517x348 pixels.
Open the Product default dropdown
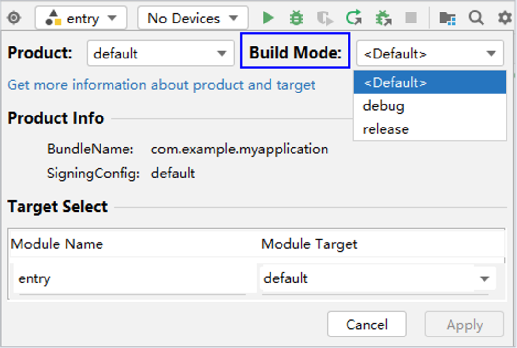(160, 53)
